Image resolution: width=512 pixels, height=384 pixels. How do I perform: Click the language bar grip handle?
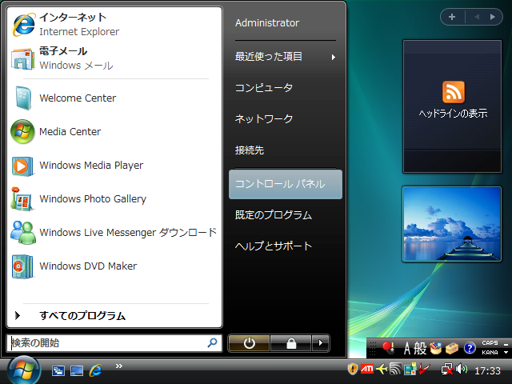[373, 348]
